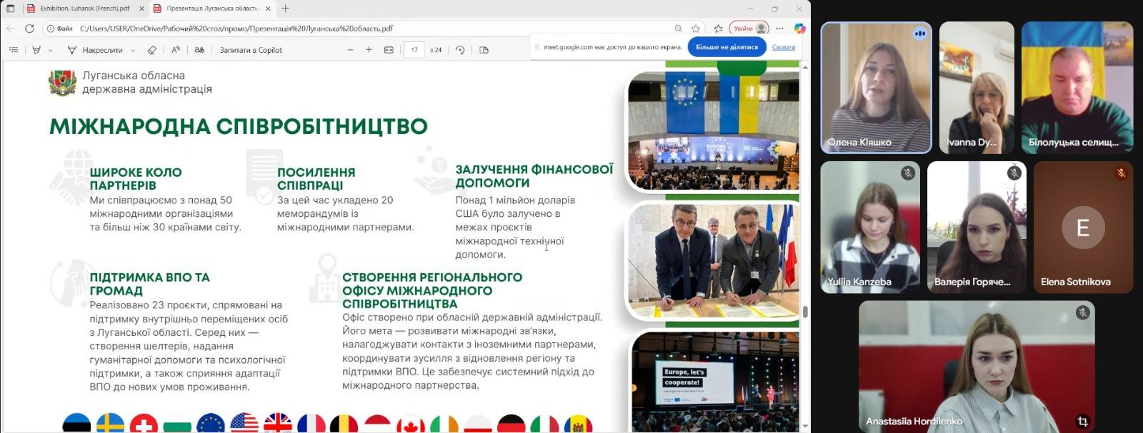Screen dimensions: 1143x433
Task: Click the crop icon on Anastasiia Hordiienko tile
Action: click(x=1082, y=421)
